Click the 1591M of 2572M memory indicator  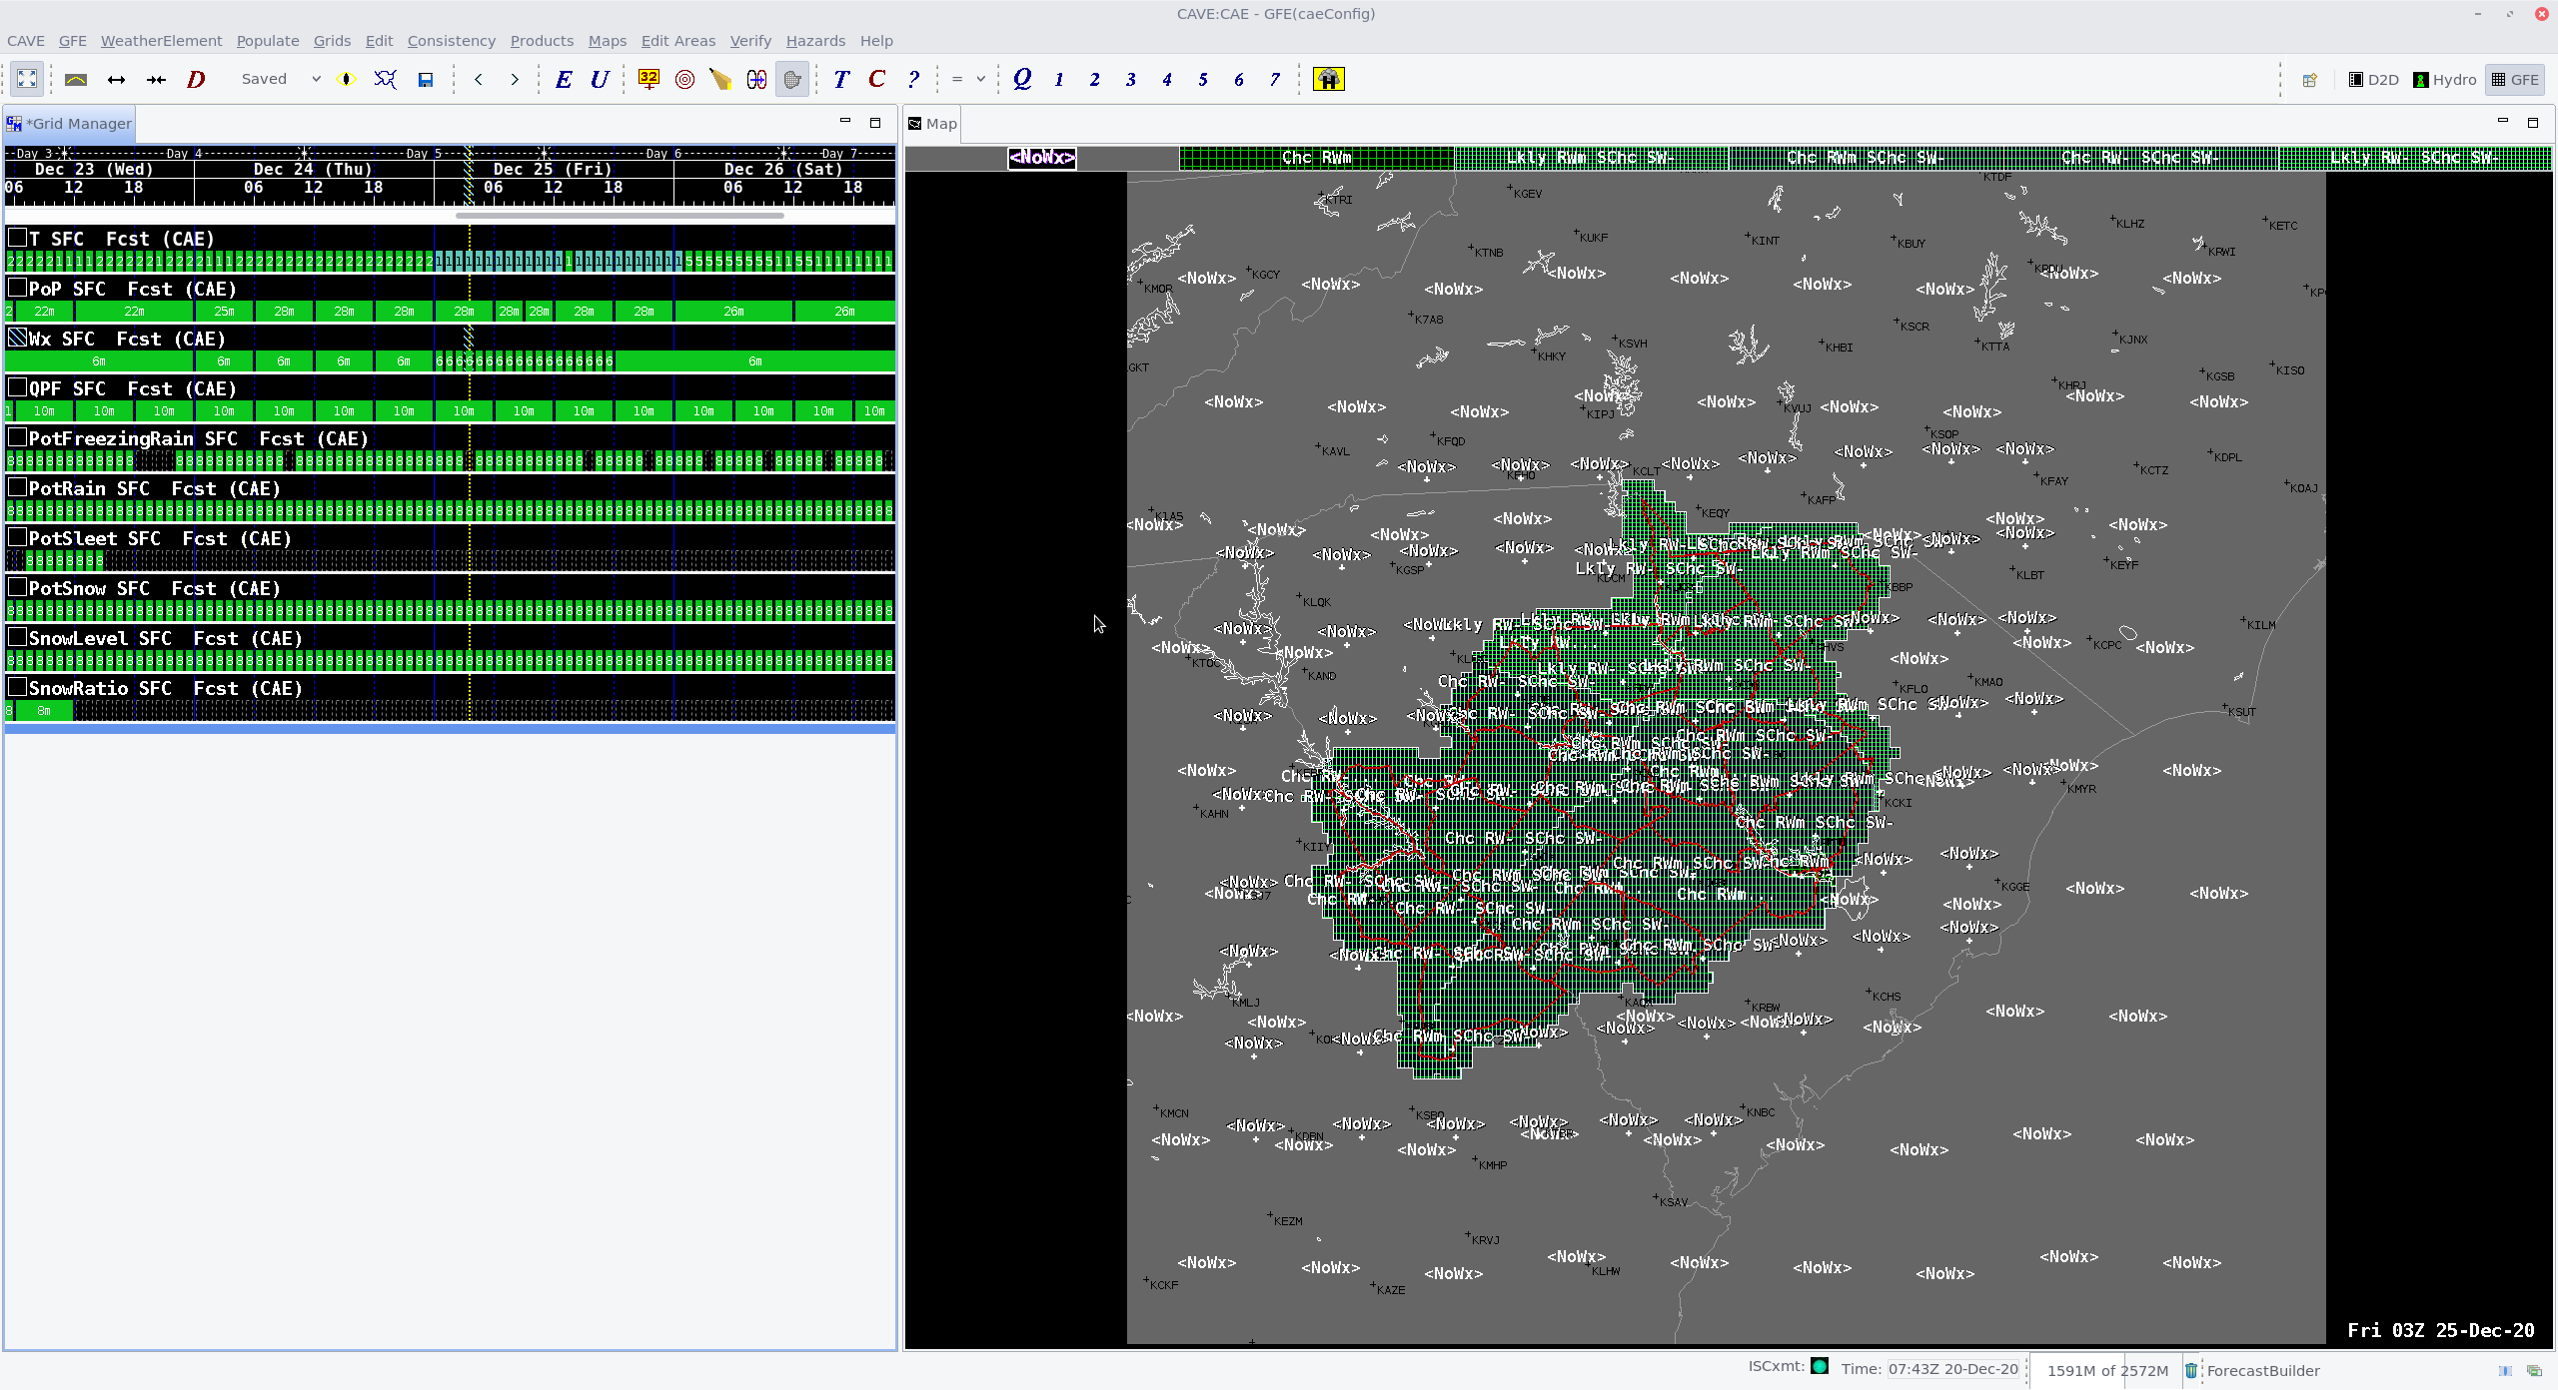pos(2107,1370)
